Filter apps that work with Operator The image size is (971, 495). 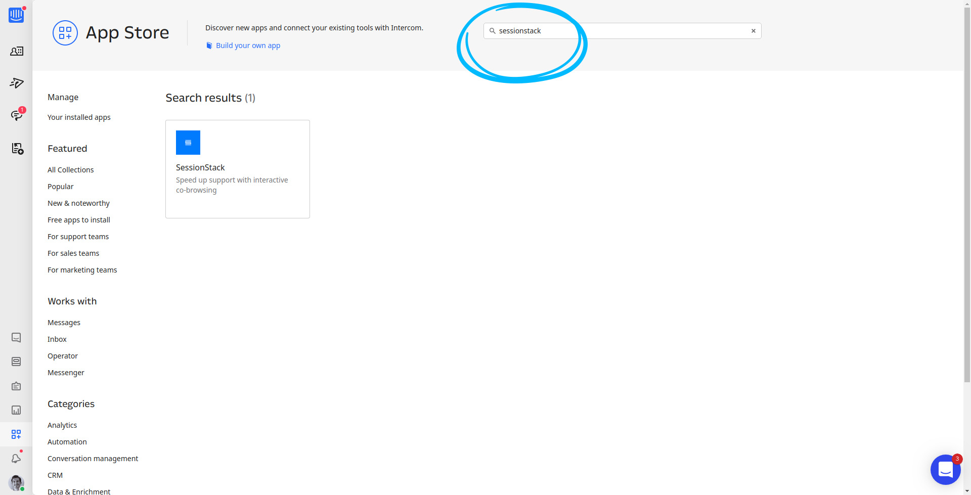tap(63, 356)
